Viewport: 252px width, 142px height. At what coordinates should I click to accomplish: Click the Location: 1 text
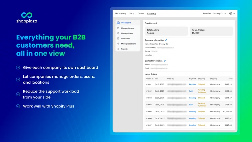tap(149, 55)
